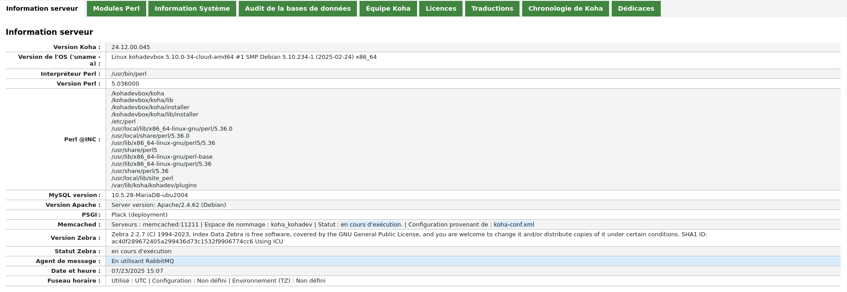Viewport: 847px width, 292px height.
Task: Select Koha version value 24.12.00.045
Action: coord(131,47)
